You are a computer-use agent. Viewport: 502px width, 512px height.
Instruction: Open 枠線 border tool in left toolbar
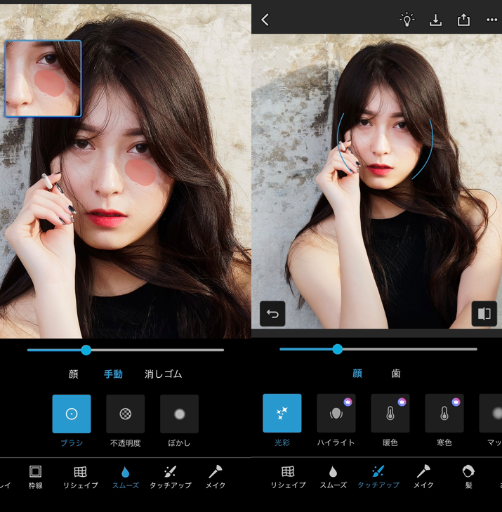[x=35, y=477]
